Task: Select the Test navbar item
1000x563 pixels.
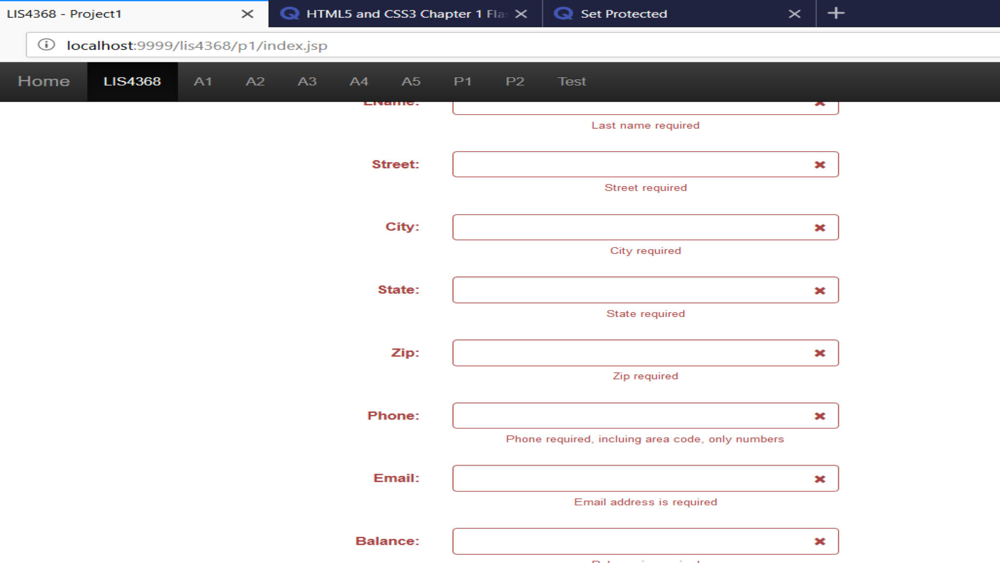Action: pyautogui.click(x=571, y=81)
